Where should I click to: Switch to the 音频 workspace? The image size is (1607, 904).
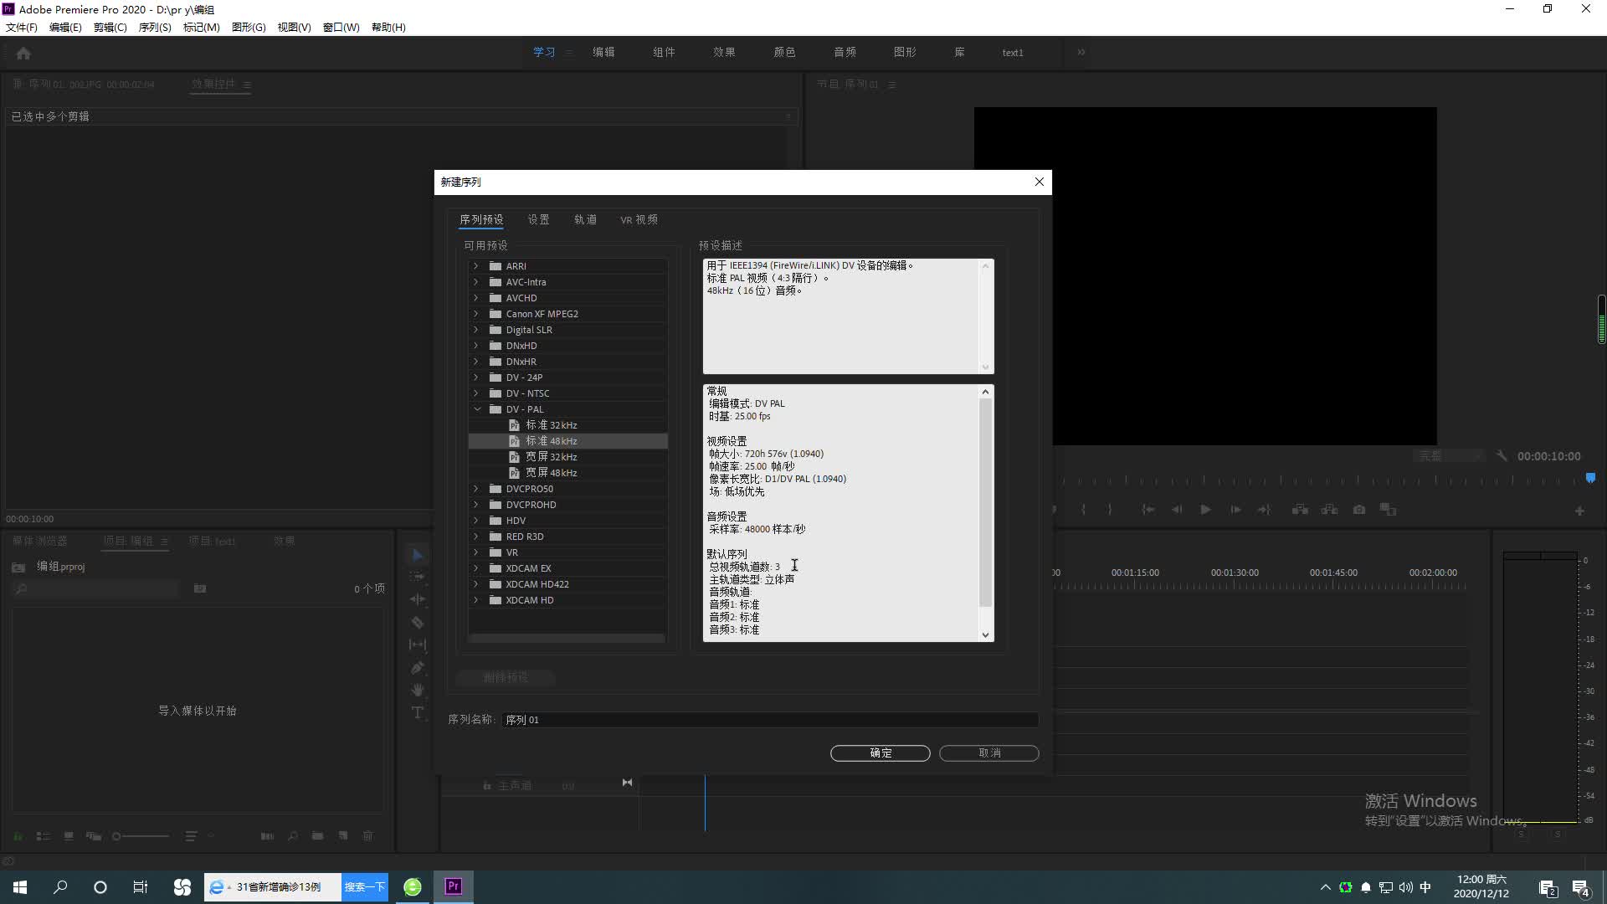(x=845, y=52)
